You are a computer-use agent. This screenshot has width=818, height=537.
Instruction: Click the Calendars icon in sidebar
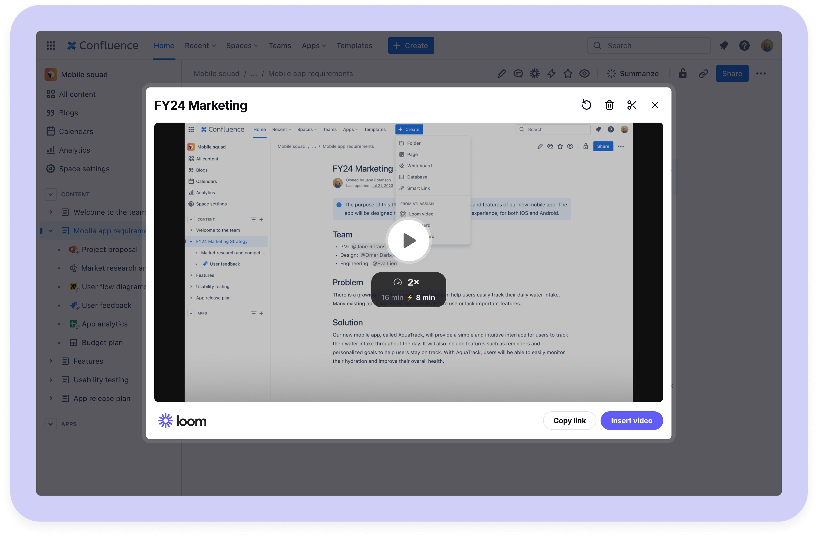pyautogui.click(x=51, y=131)
